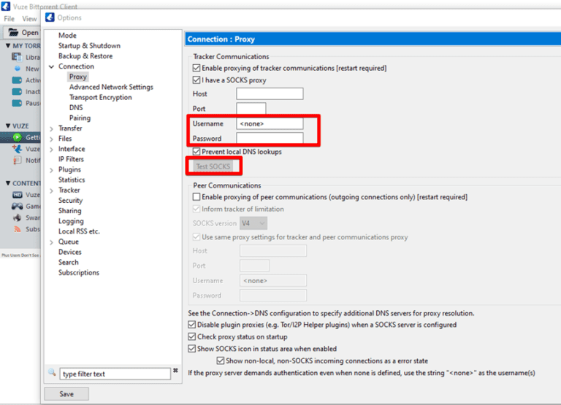Screen dimensions: 561x405
Task: Click the Active torrents icon in sidebar
Action: click(x=17, y=80)
